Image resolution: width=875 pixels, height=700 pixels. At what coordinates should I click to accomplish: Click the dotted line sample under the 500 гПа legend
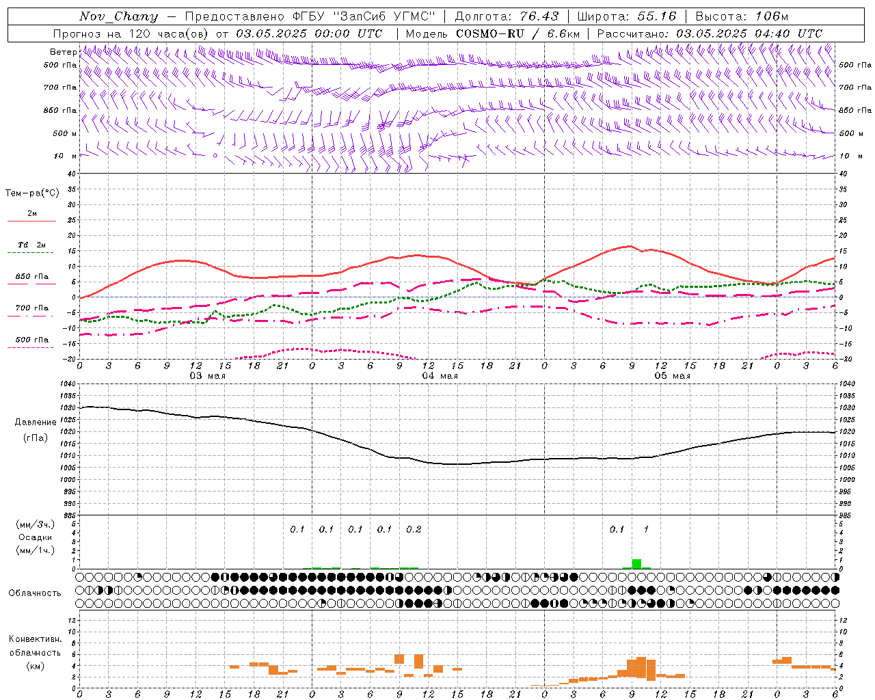[x=31, y=348]
